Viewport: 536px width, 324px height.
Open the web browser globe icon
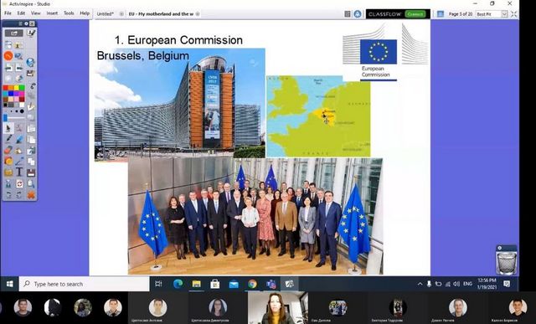coord(30,62)
